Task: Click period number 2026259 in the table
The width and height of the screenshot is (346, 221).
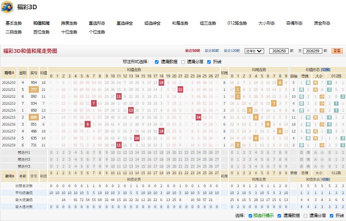Action: (9, 145)
